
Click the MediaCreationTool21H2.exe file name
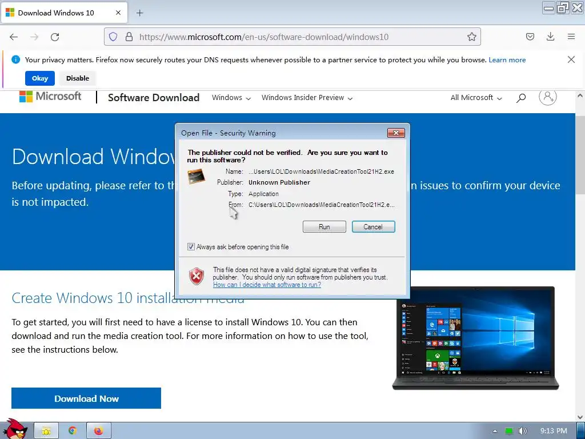[321, 171]
